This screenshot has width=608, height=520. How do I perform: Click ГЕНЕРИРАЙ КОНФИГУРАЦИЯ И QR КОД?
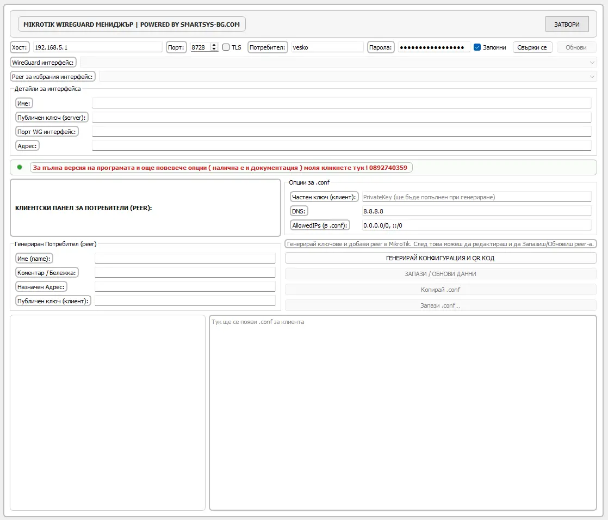(440, 258)
